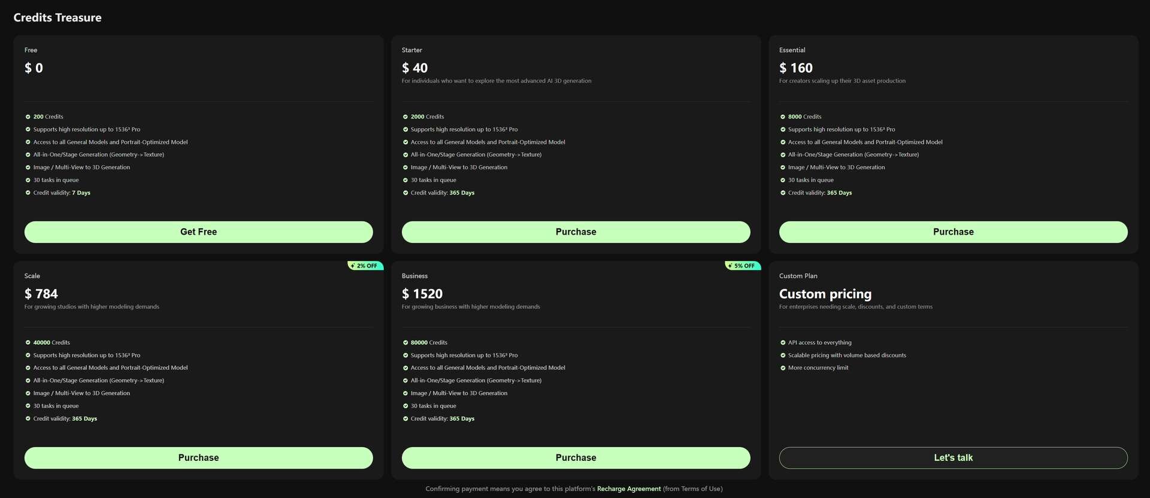The width and height of the screenshot is (1150, 498).
Task: Click check icon beside 40000 Credits
Action: click(28, 343)
